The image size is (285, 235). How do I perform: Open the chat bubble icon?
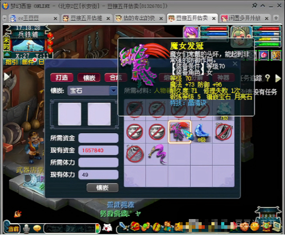pos(37,228)
